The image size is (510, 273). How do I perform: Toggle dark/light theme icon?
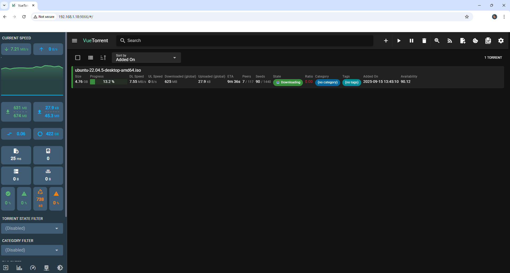(x=60, y=268)
